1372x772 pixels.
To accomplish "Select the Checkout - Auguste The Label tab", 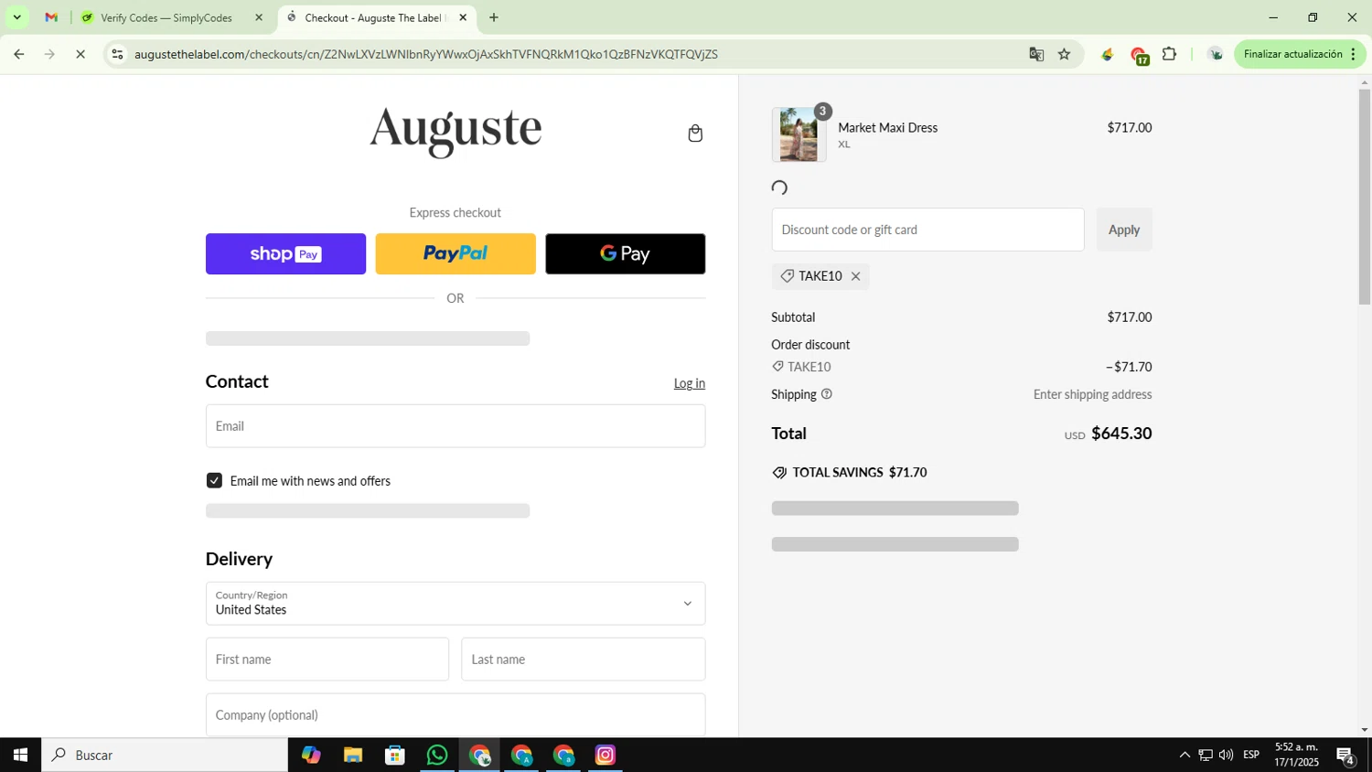I will 373,17.
